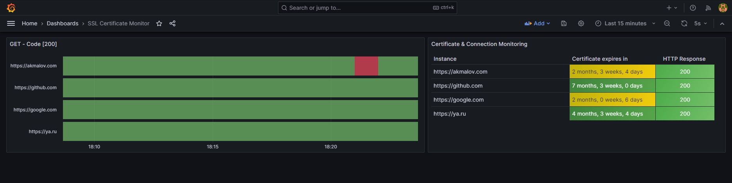Click the 200 response for google.com row
The width and height of the screenshot is (732, 183).
[685, 100]
